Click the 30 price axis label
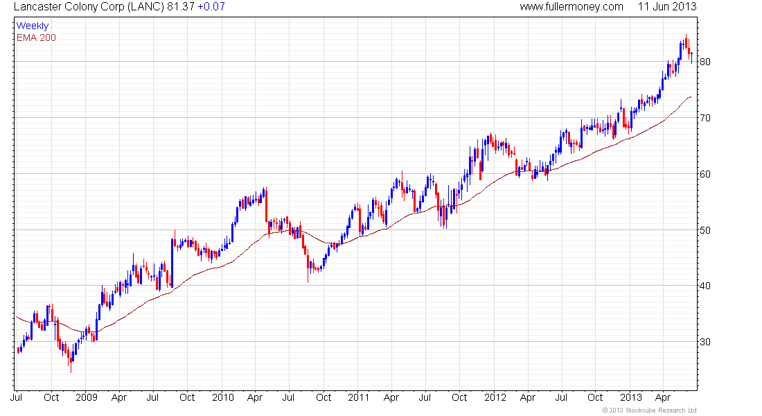 (x=705, y=342)
